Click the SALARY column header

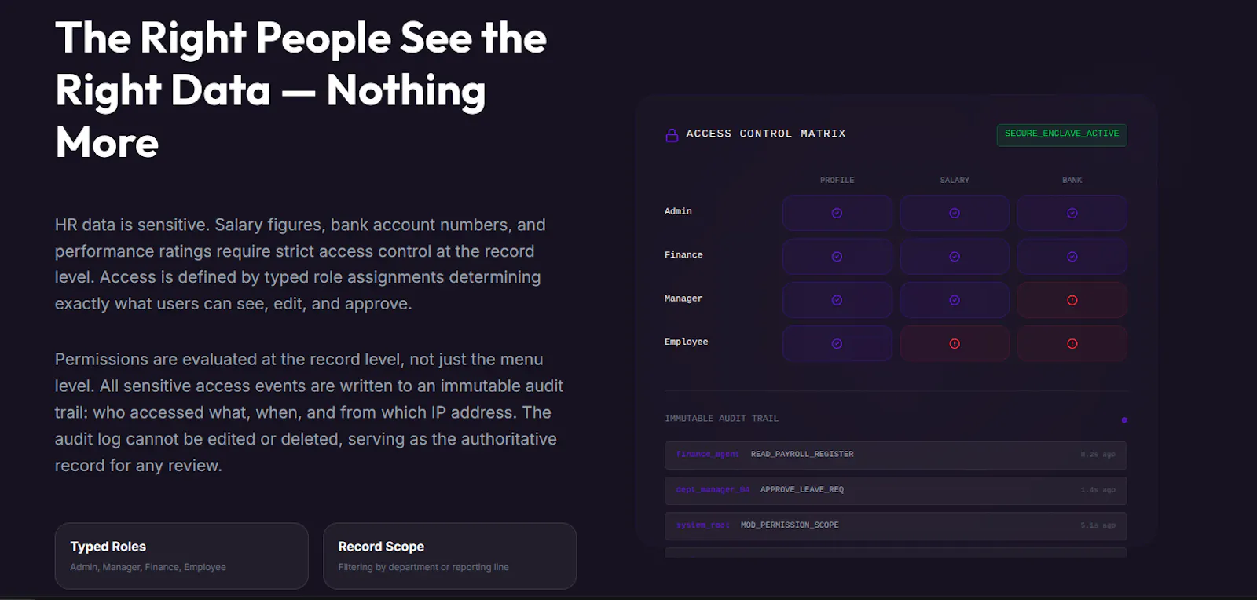pos(955,180)
